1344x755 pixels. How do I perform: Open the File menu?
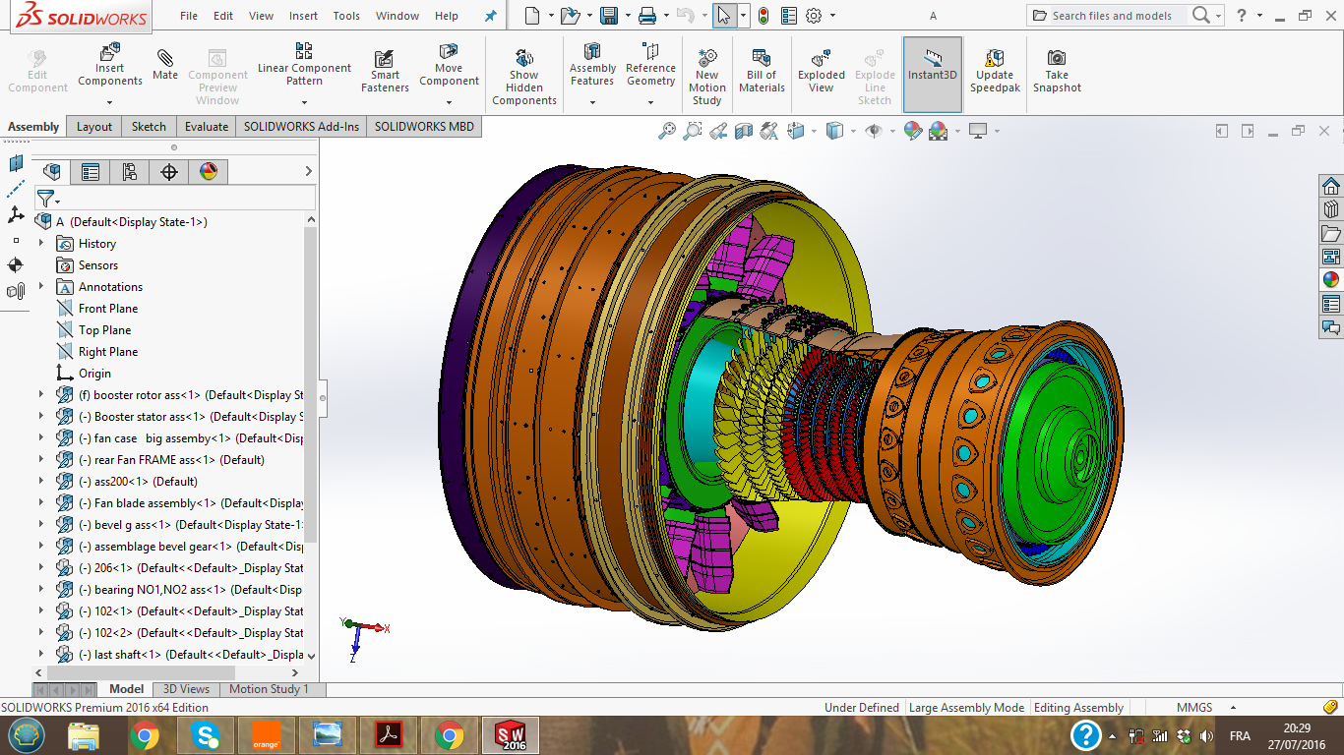click(x=189, y=16)
